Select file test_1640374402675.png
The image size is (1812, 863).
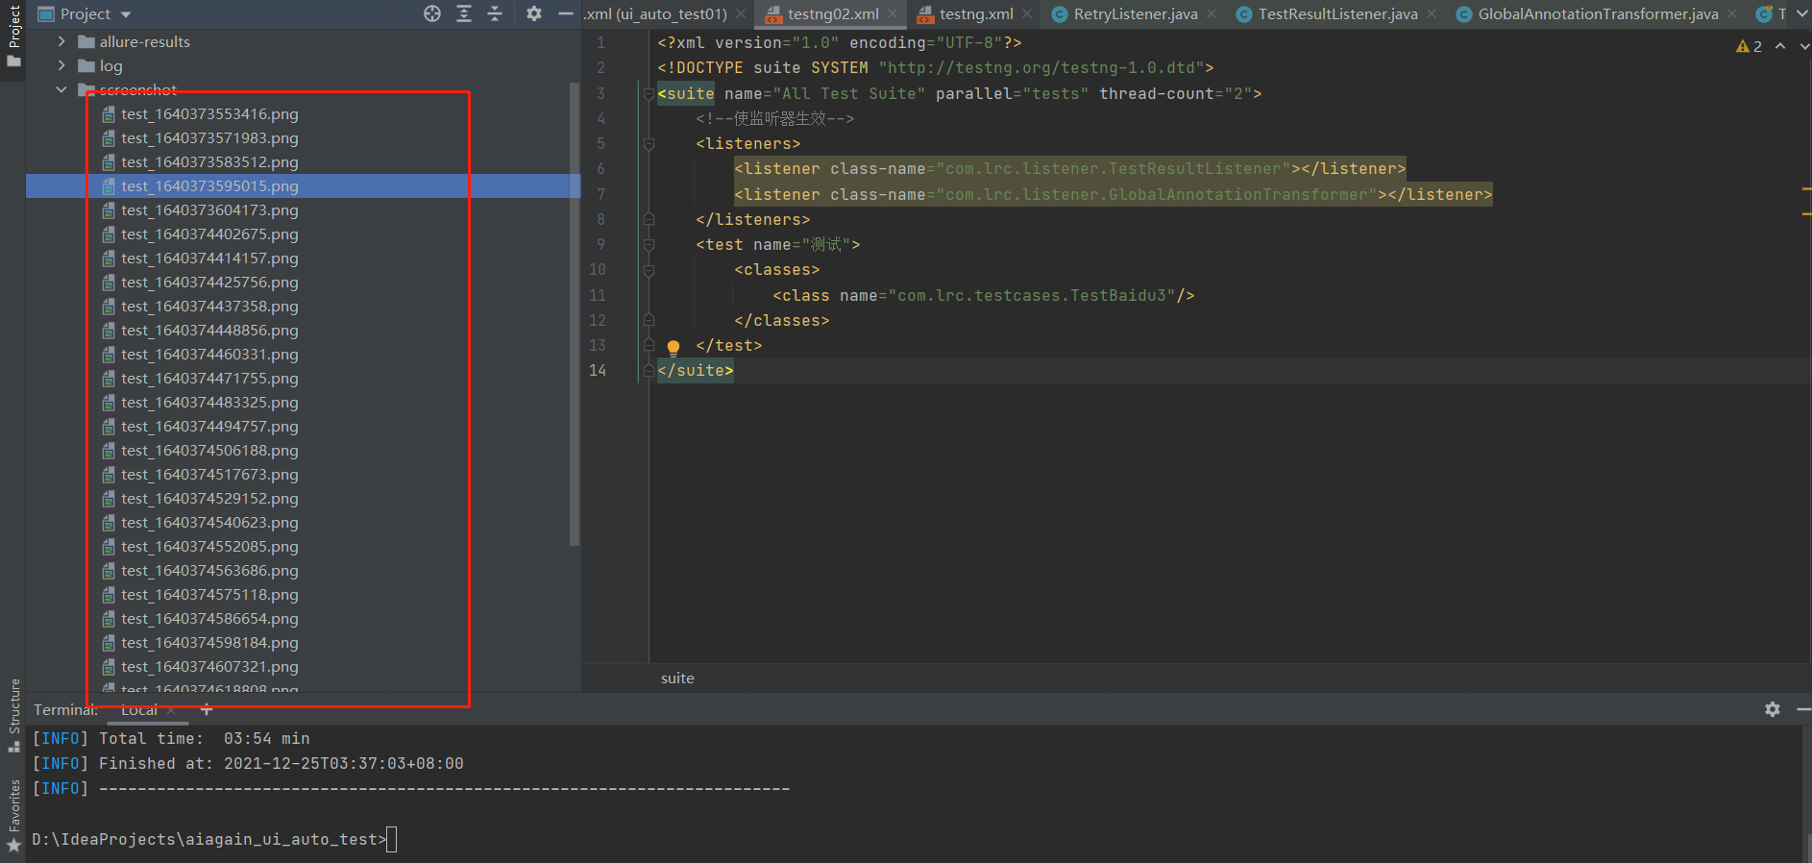pyautogui.click(x=209, y=234)
